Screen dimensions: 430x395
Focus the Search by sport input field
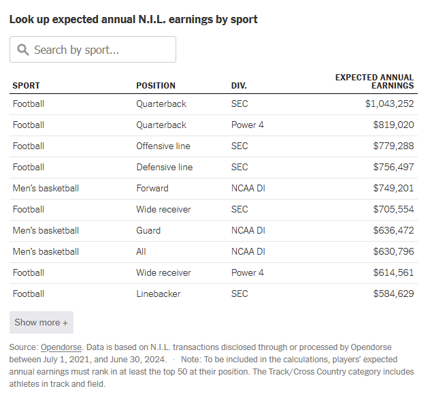tap(93, 50)
